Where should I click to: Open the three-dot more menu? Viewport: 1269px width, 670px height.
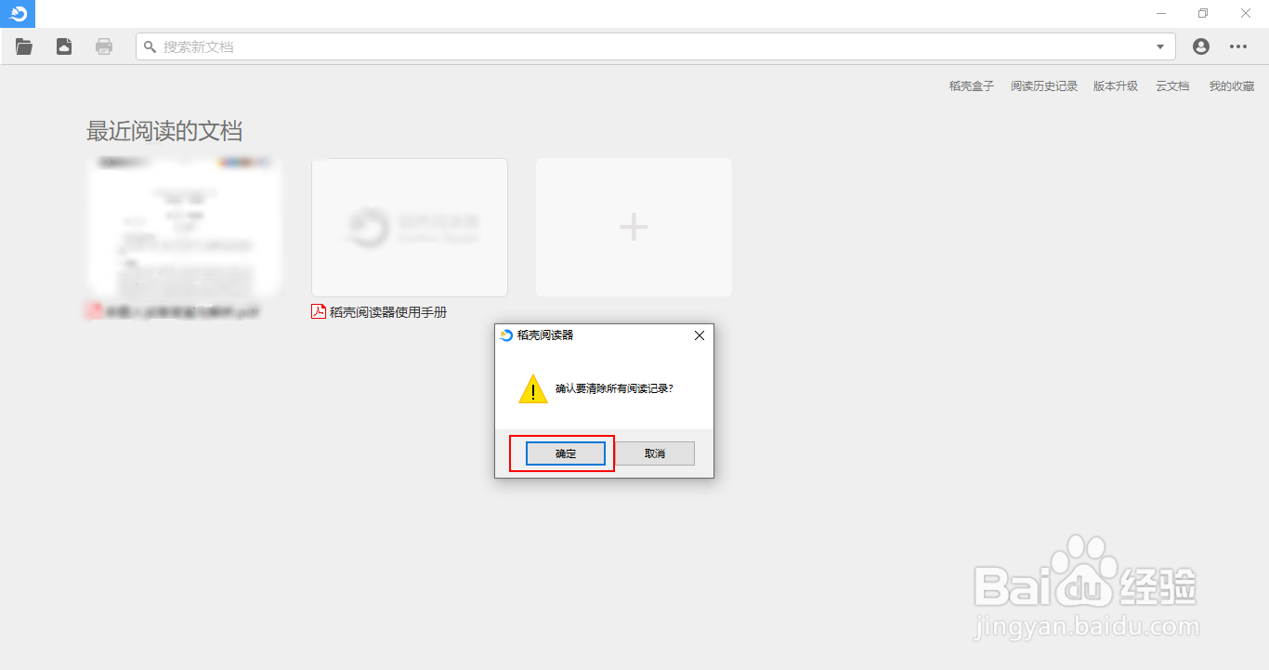tap(1238, 46)
